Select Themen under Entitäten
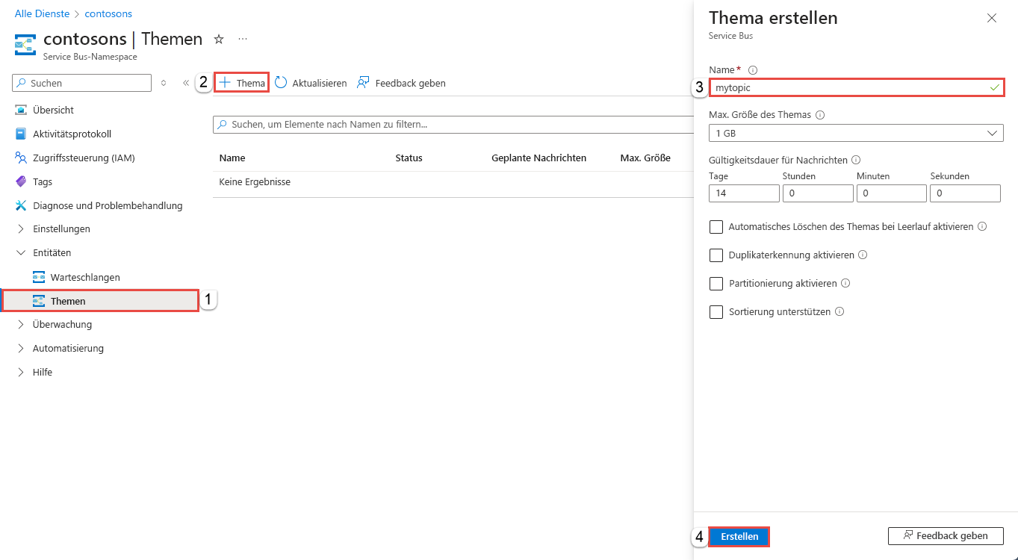 pos(100,301)
